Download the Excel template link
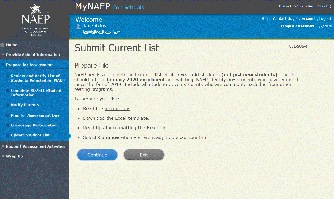 point(131,118)
